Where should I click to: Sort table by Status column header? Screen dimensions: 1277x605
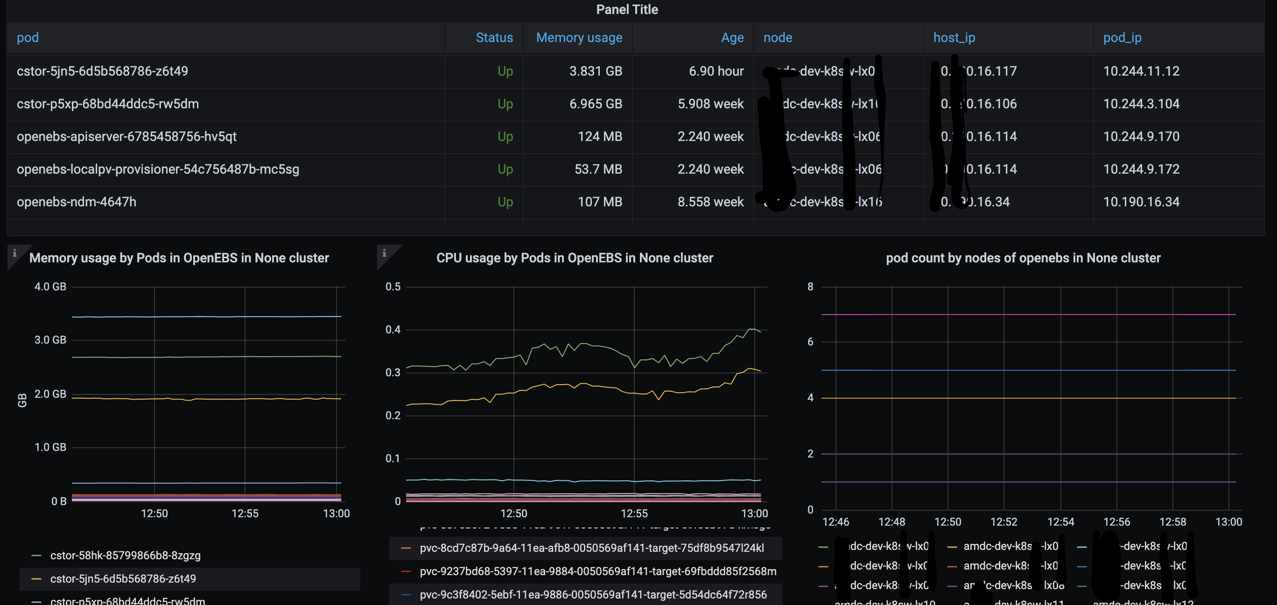point(494,38)
